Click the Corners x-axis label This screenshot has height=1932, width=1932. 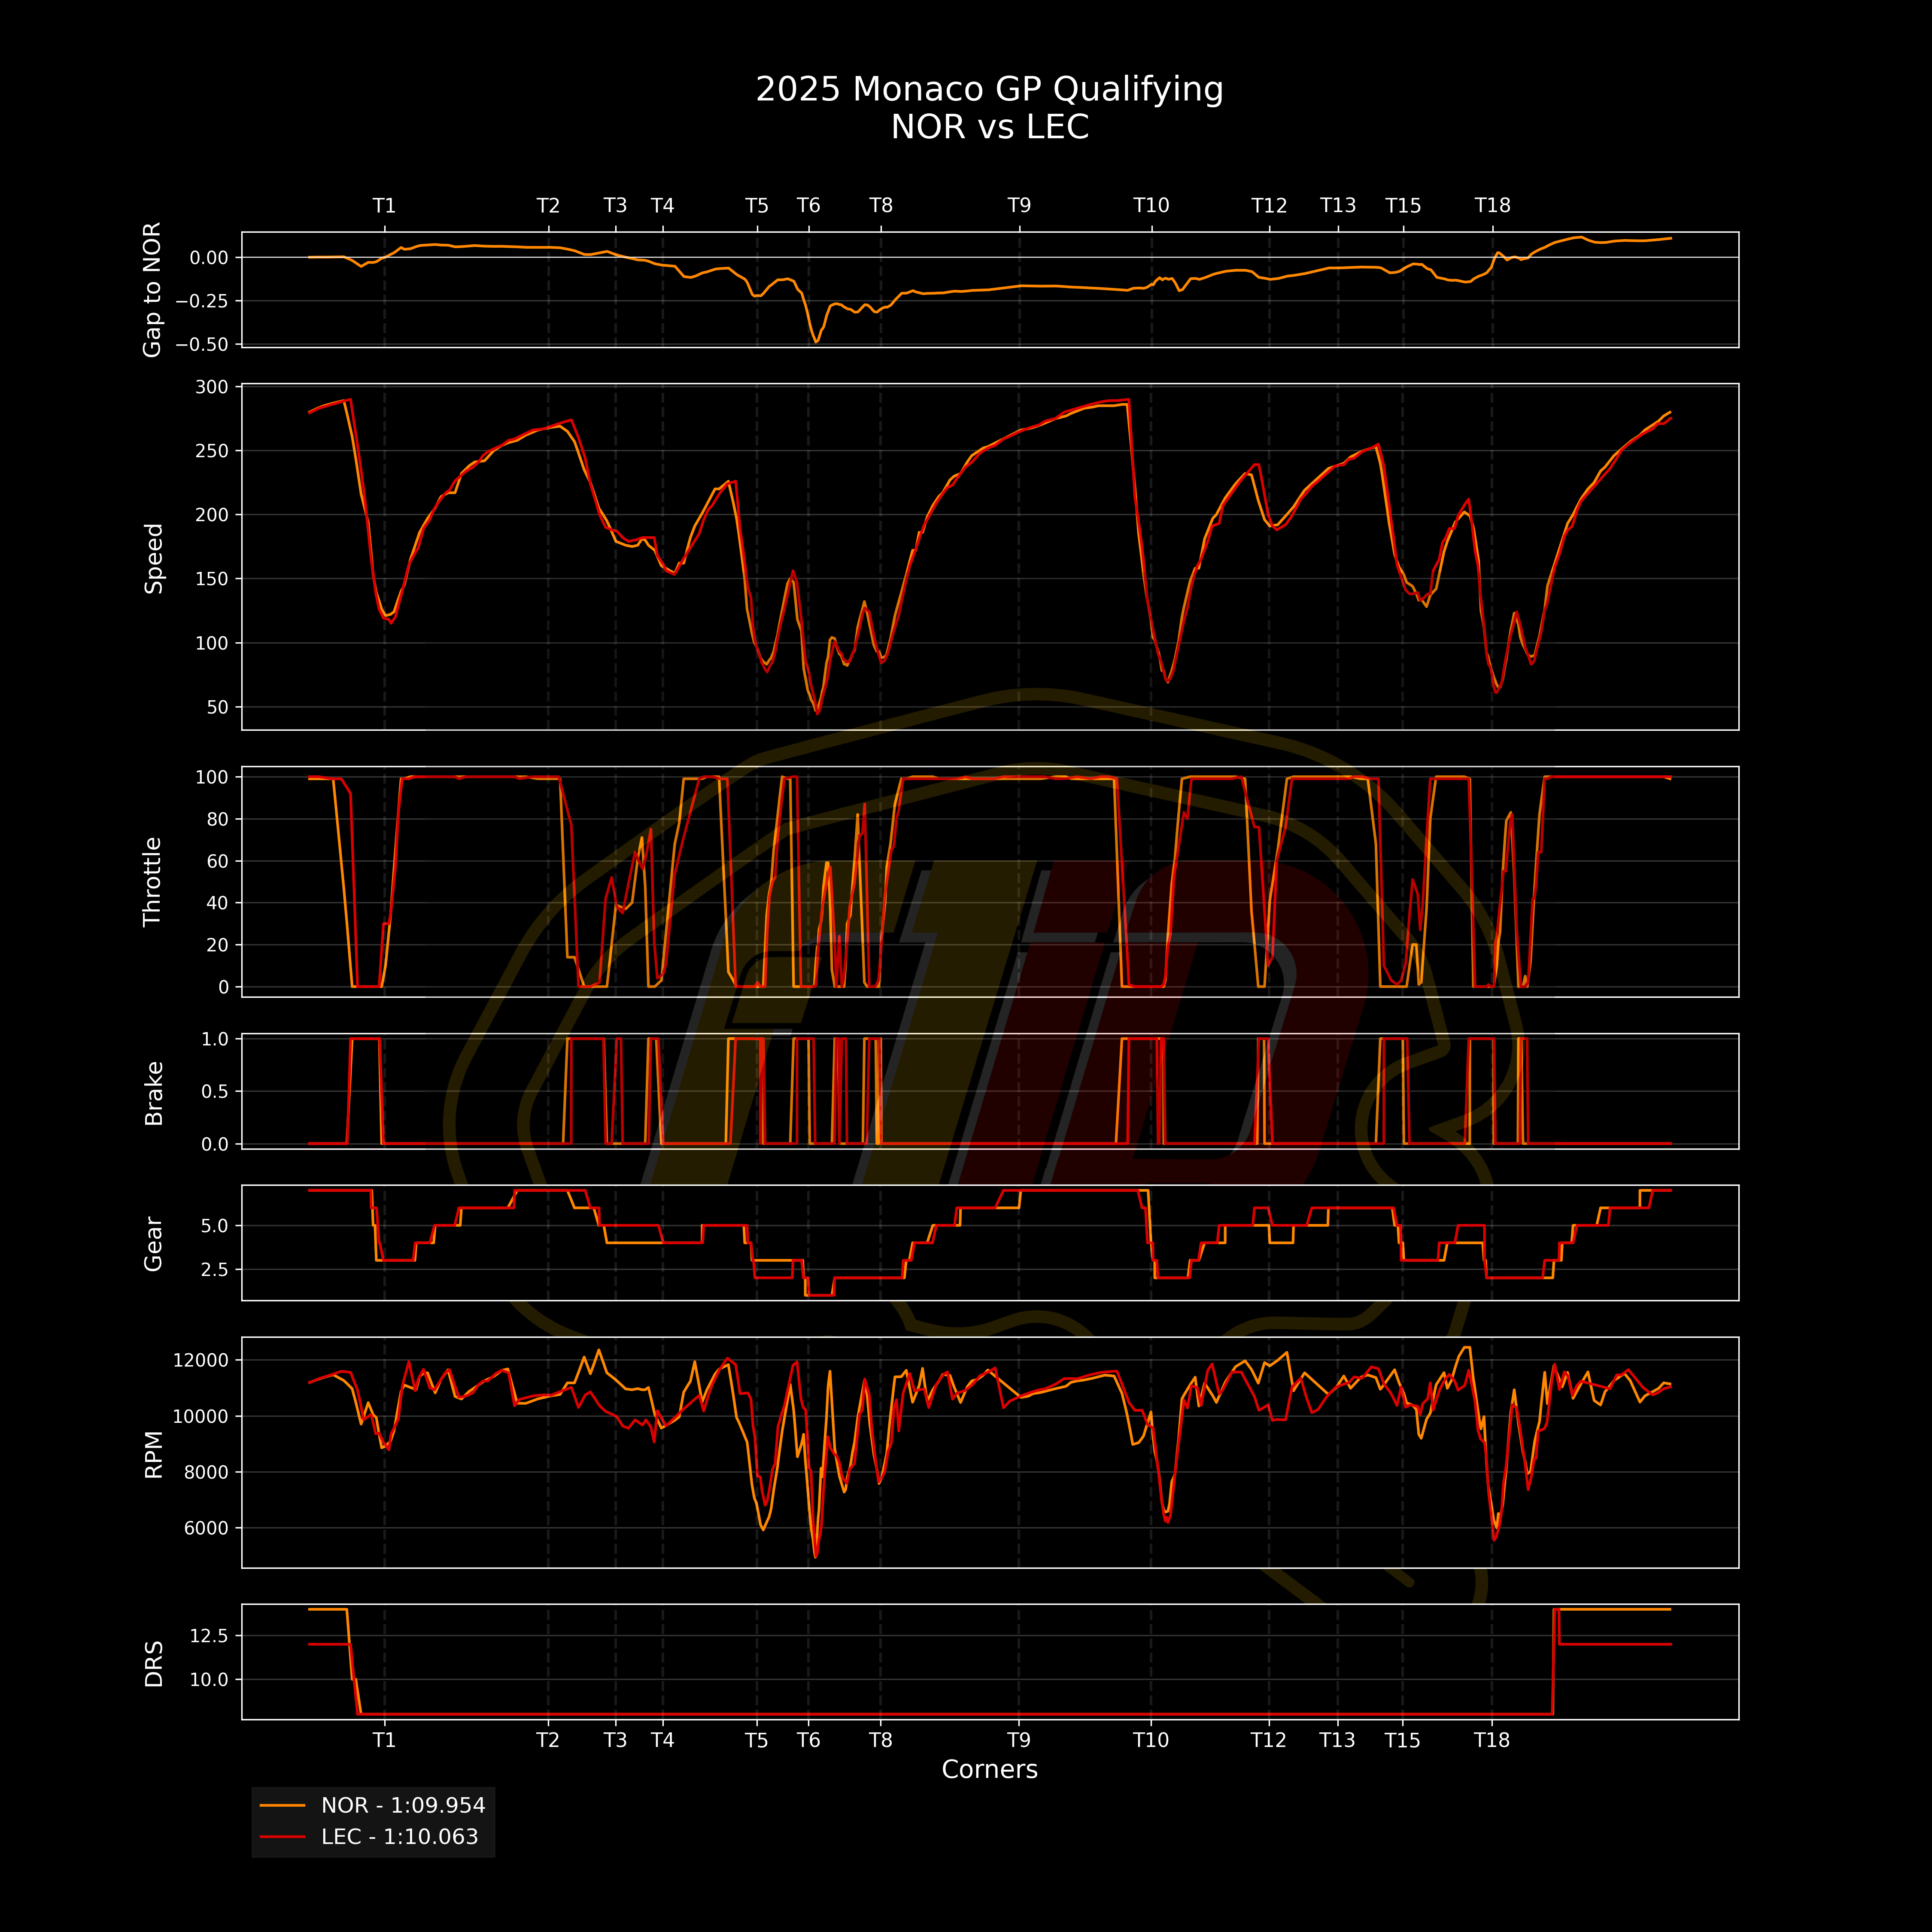pyautogui.click(x=989, y=1769)
